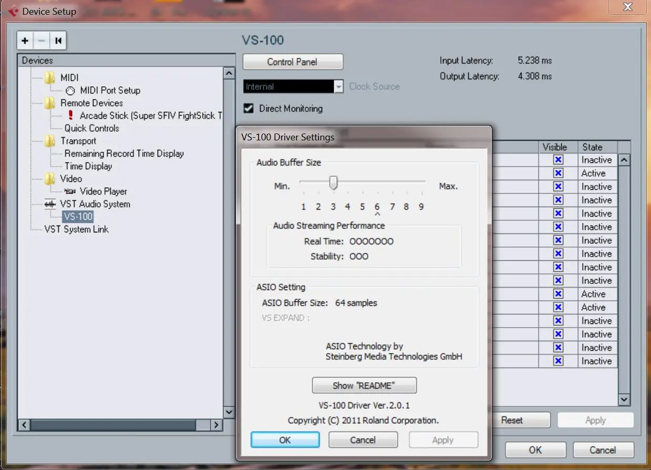Click the Devices tree scroll-left arrow

24,425
